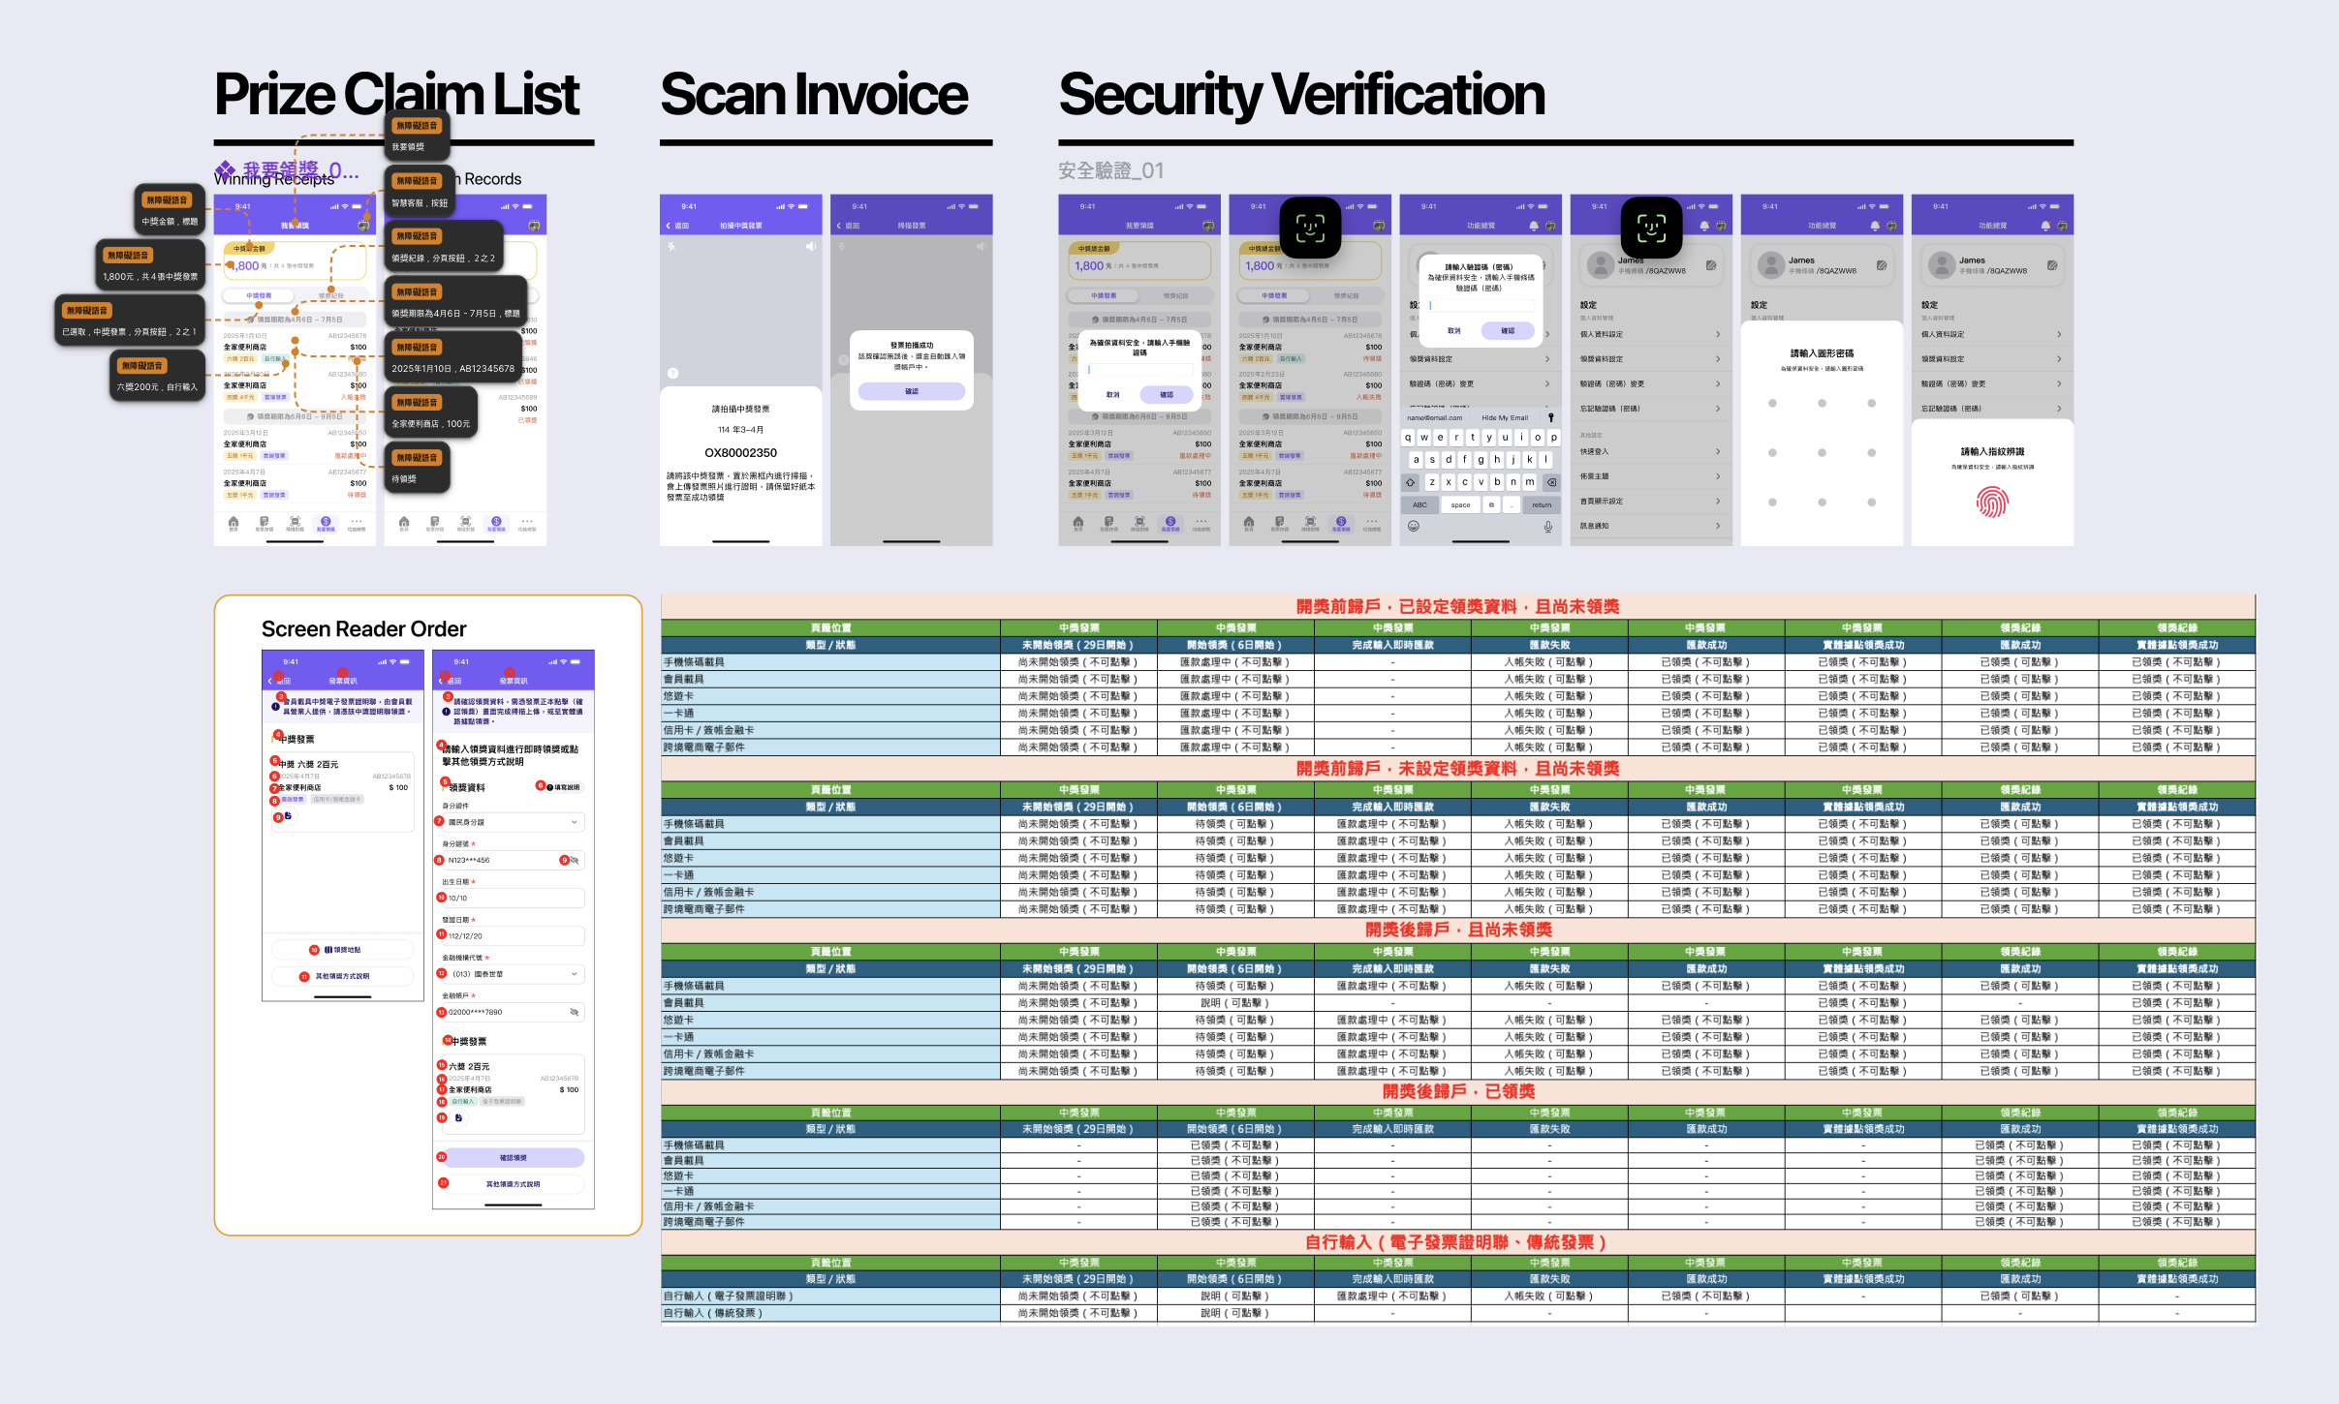Viewport: 2339px width, 1404px height.
Task: Tap profile edit icon on the fingerprint screen
Action: click(x=2052, y=265)
